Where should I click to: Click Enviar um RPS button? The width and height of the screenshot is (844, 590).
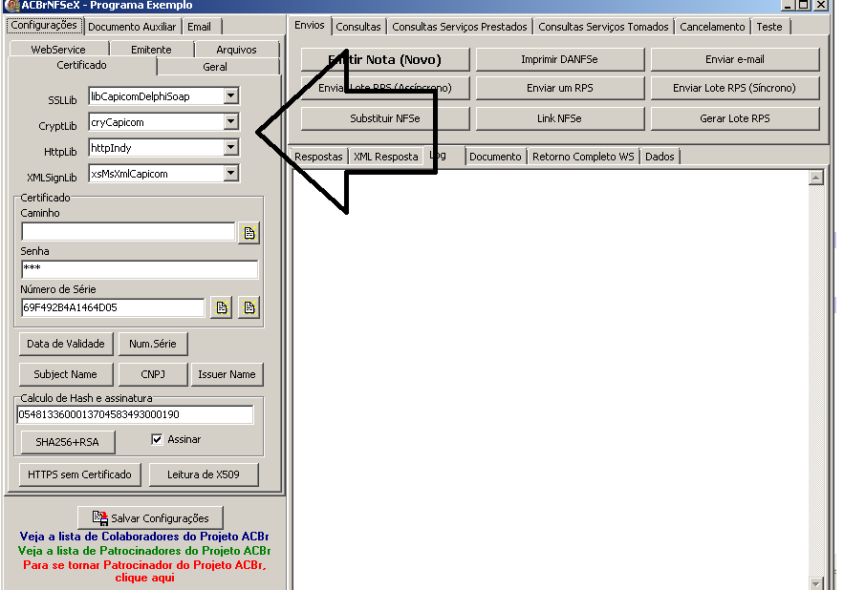coord(560,88)
